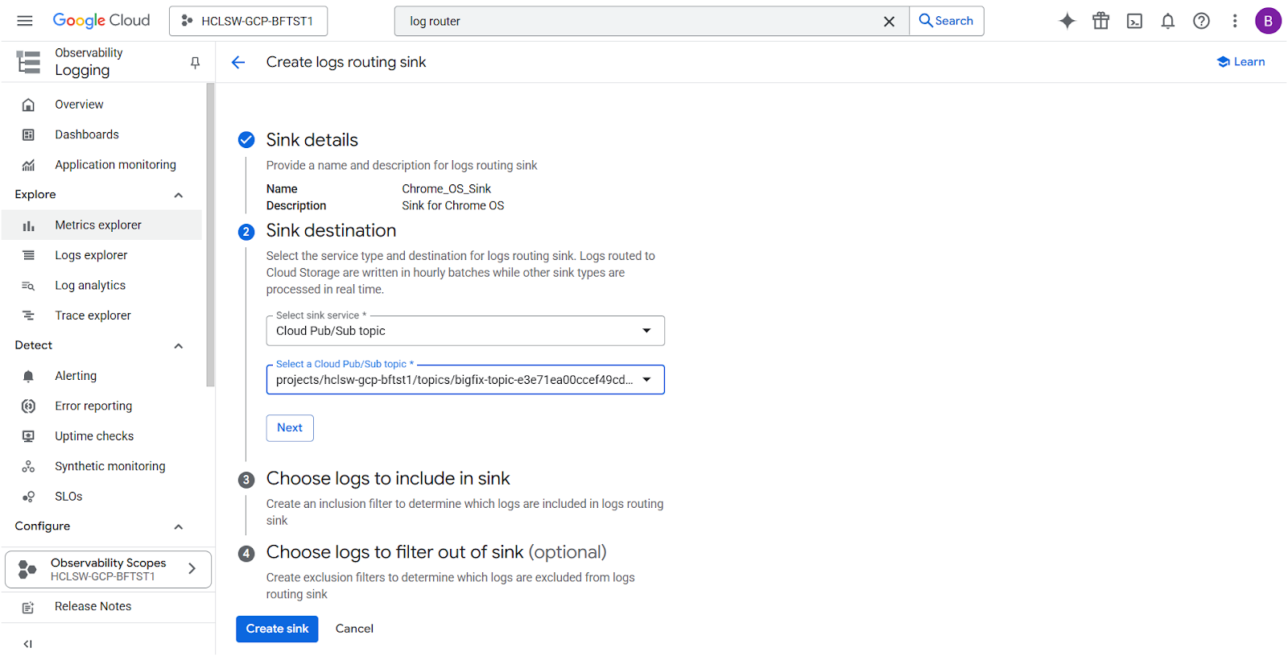The image size is (1288, 656).
Task: Open the Select sink service dropdown
Action: pos(465,331)
